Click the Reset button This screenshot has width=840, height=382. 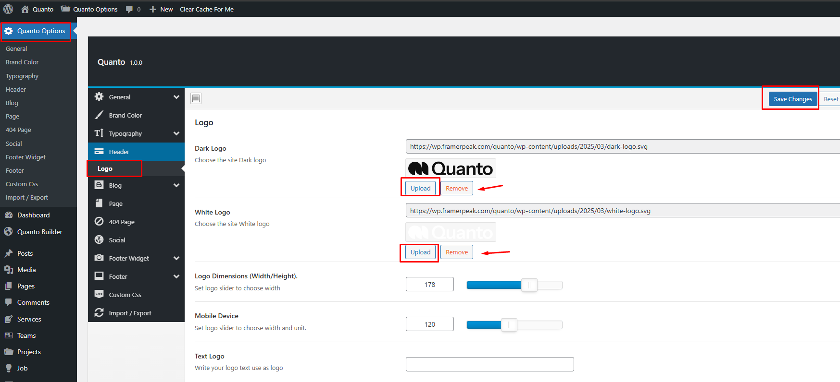pos(831,99)
